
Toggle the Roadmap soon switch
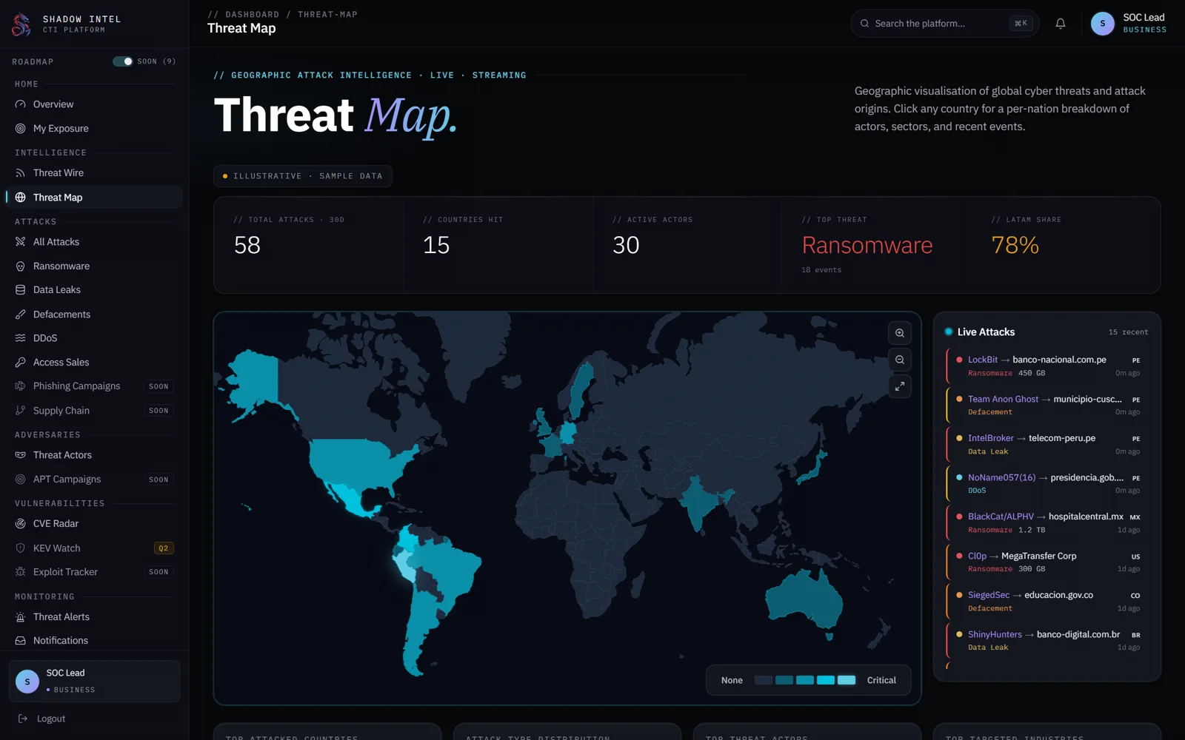[x=123, y=61]
